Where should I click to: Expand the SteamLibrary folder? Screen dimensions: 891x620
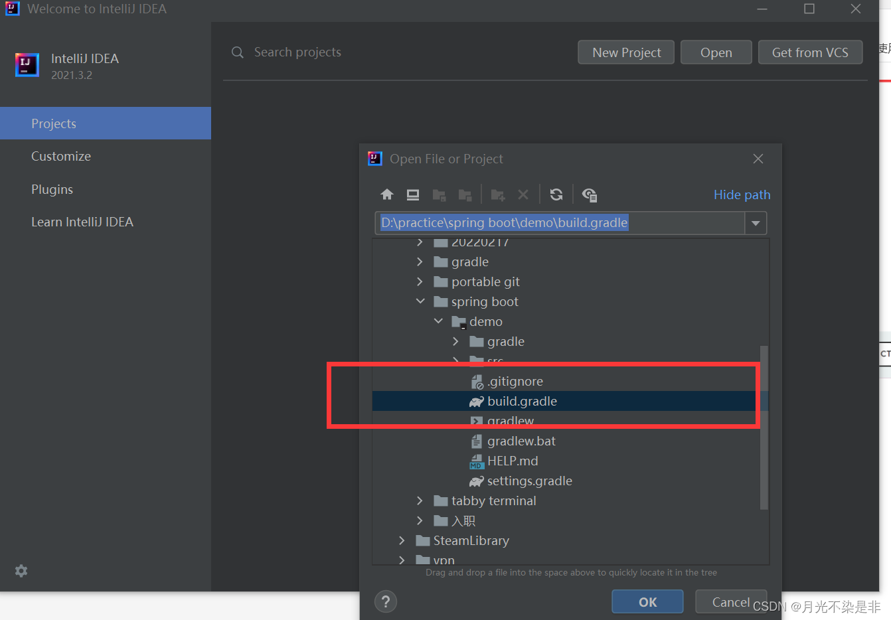point(402,540)
